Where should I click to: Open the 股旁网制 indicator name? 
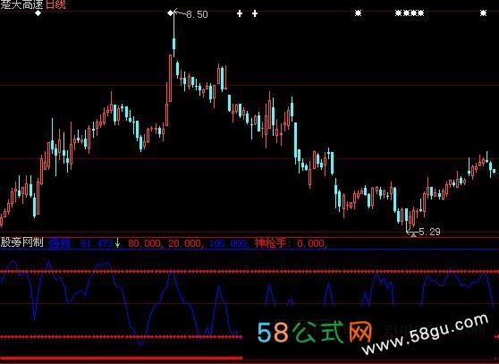click(x=21, y=242)
